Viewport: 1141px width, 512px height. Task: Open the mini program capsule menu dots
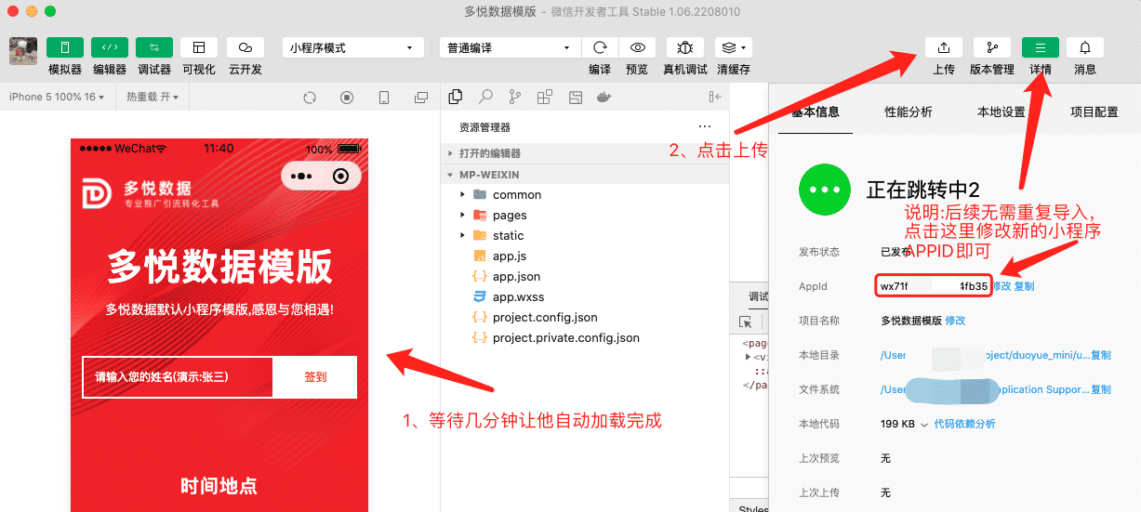tap(300, 176)
